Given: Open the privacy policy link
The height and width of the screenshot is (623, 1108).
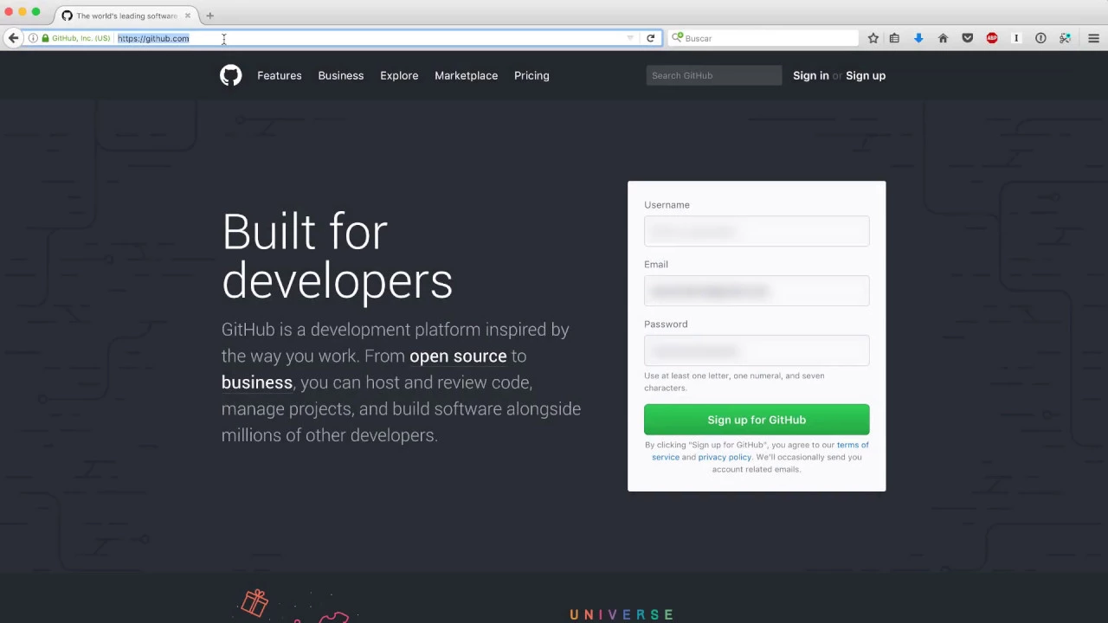Looking at the screenshot, I should [x=725, y=457].
